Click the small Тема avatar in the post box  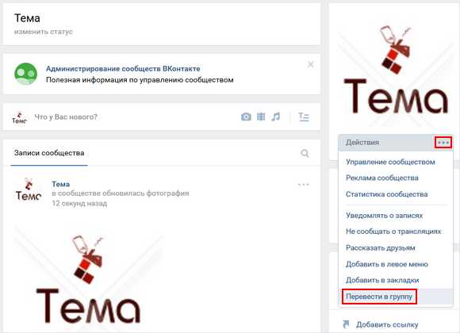click(19, 117)
